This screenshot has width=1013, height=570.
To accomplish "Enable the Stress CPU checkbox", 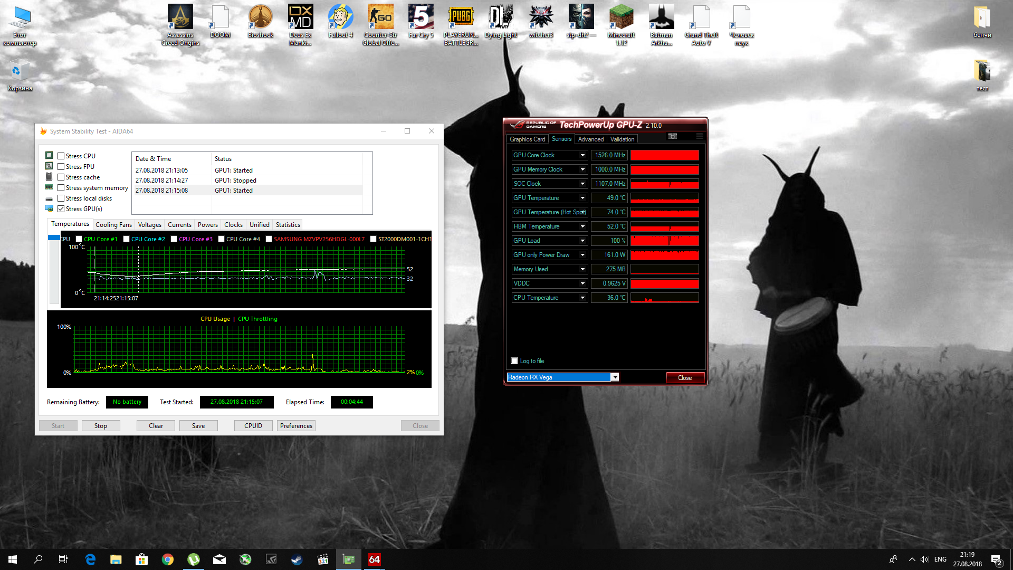I will [61, 156].
